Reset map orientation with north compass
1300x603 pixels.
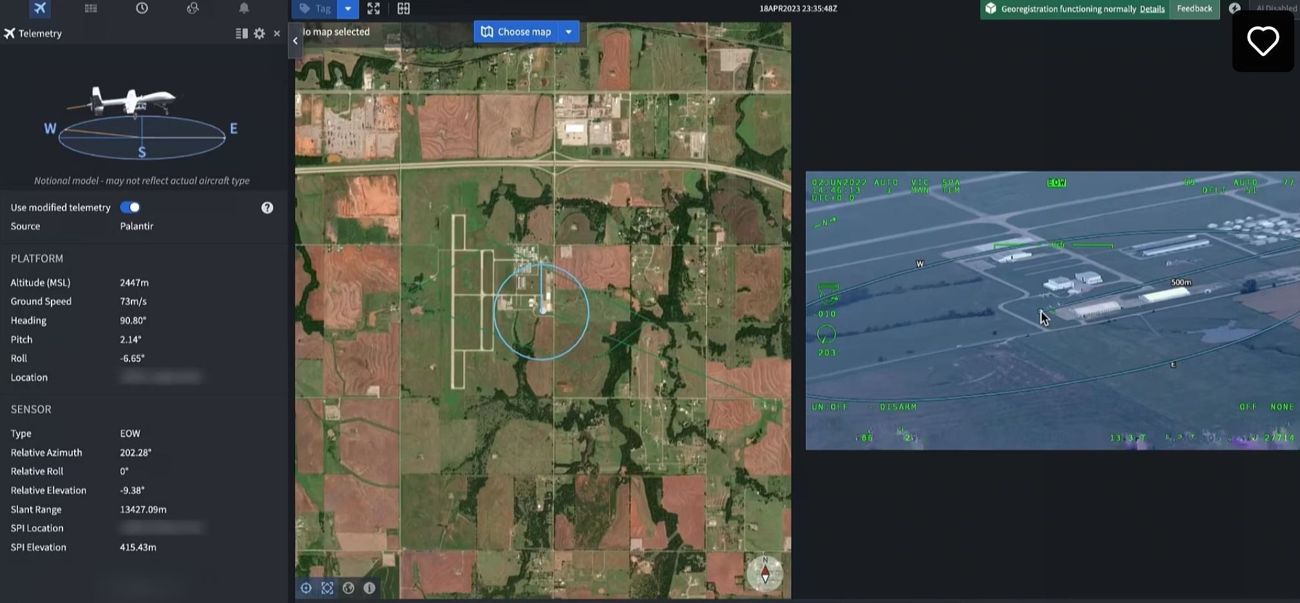tap(765, 573)
